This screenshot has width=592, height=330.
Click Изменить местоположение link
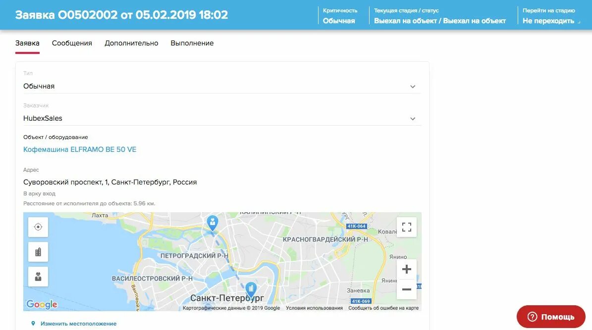click(x=79, y=324)
